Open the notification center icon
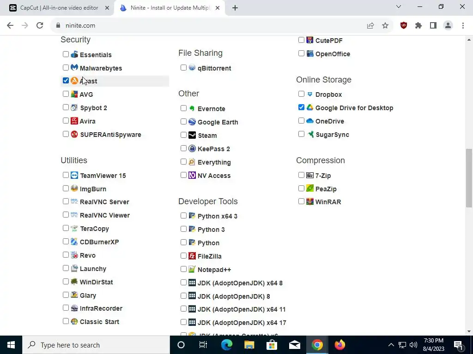Image resolution: width=473 pixels, height=354 pixels. pos(458,345)
